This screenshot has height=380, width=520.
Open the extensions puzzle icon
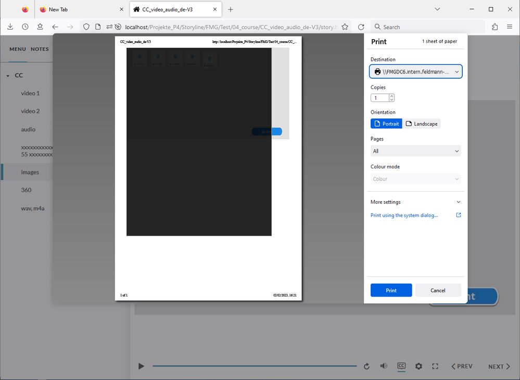(x=494, y=27)
